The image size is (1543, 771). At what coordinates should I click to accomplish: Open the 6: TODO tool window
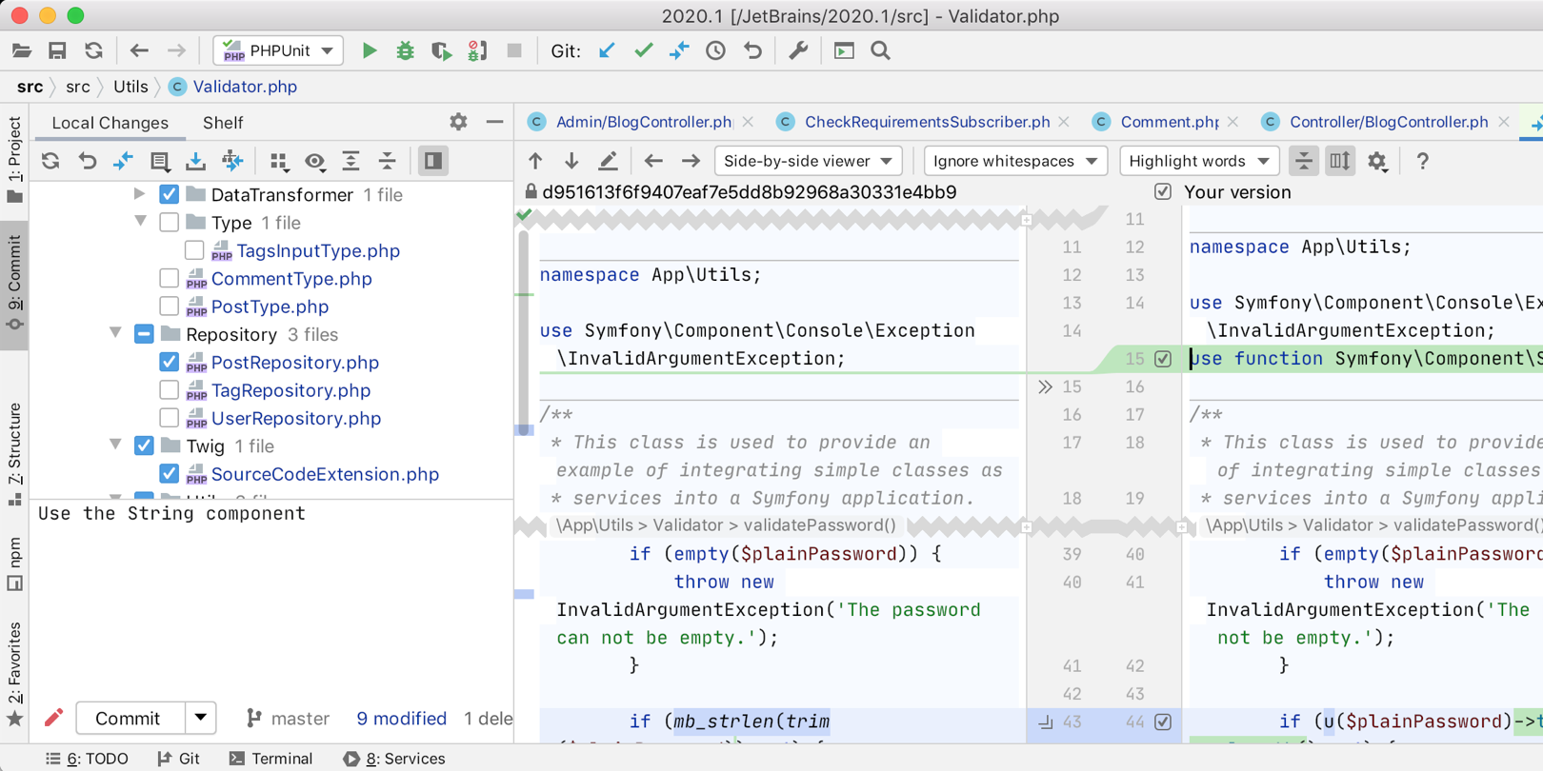click(x=87, y=759)
